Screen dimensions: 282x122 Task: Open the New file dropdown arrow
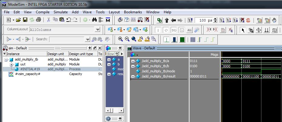tap(13, 20)
